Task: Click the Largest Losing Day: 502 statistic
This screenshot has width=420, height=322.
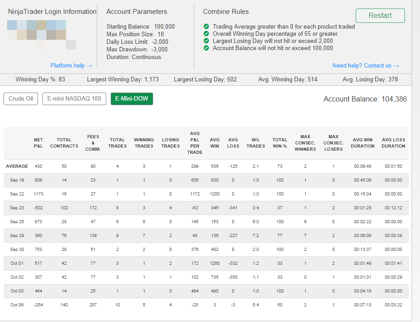Action: pyautogui.click(x=205, y=80)
